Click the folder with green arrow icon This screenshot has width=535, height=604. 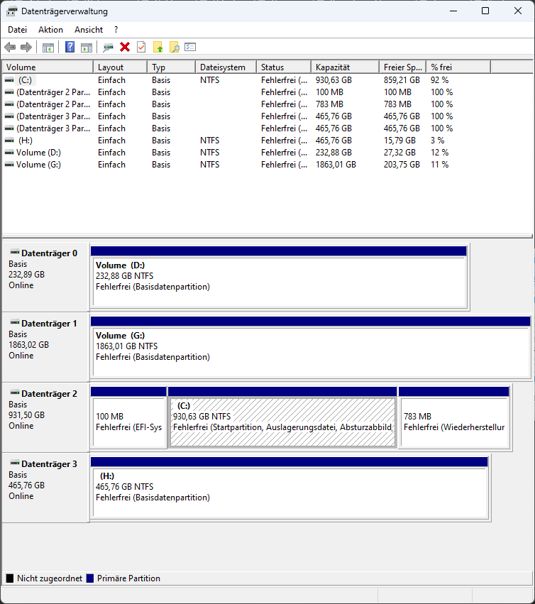click(158, 47)
